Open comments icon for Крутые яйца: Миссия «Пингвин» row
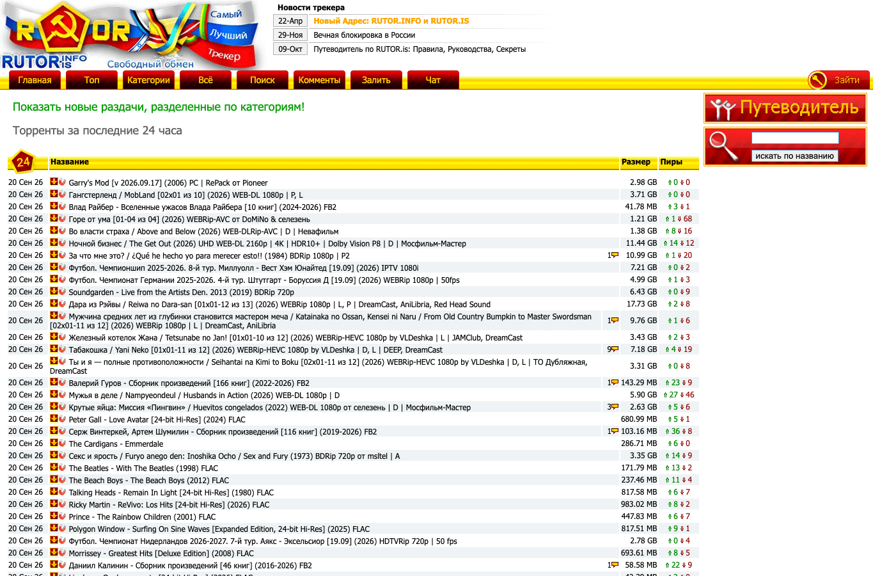 pyautogui.click(x=615, y=407)
